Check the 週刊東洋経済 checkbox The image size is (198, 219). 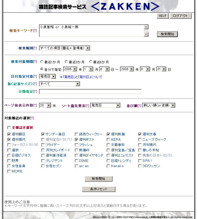[x=43, y=156]
